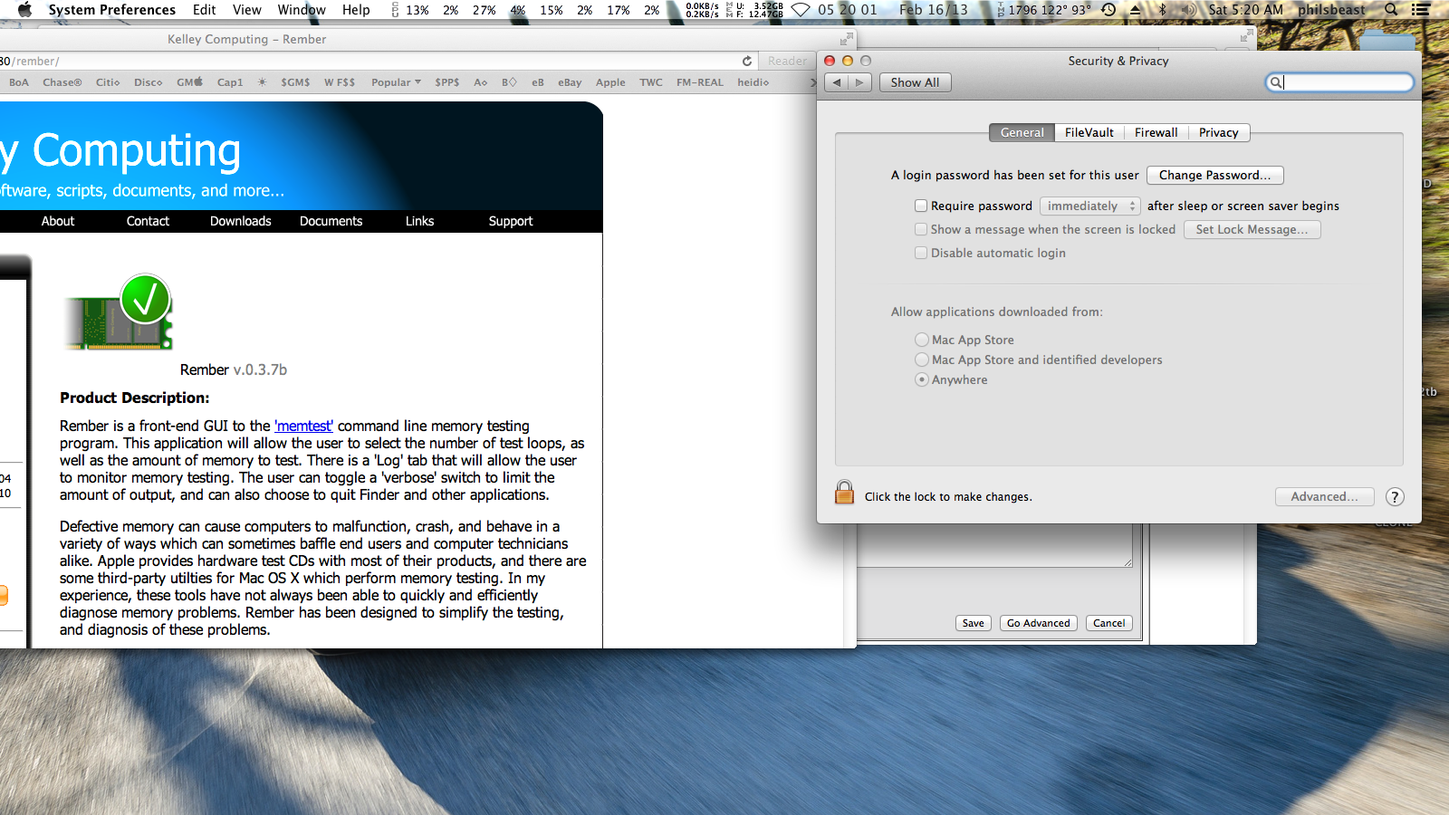Click the bookmarks bar overflow chevron
1449x815 pixels.
pyautogui.click(x=812, y=82)
